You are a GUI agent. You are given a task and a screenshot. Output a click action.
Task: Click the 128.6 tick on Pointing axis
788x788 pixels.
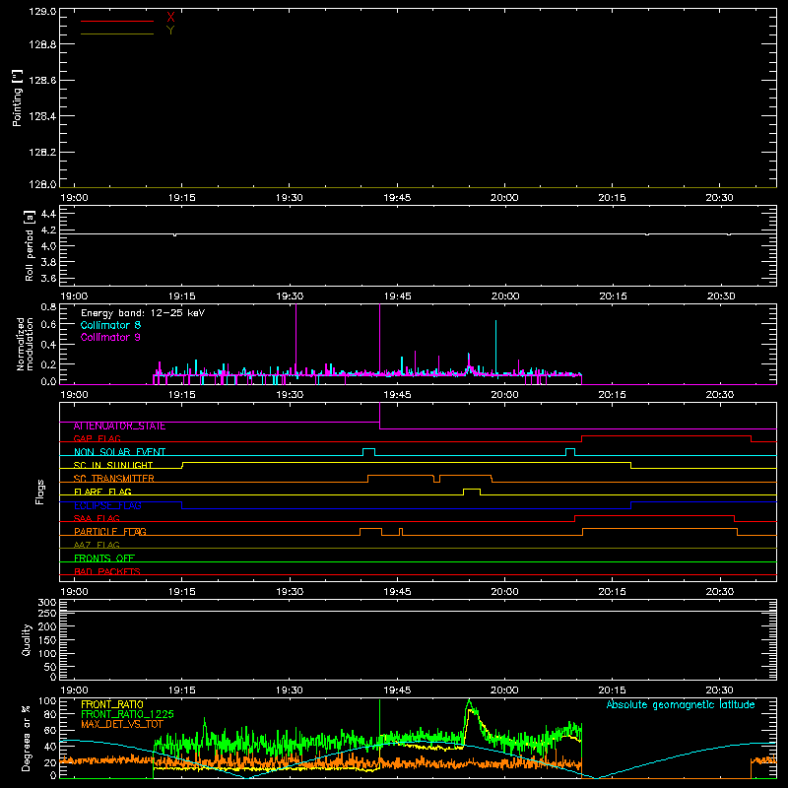(42, 81)
